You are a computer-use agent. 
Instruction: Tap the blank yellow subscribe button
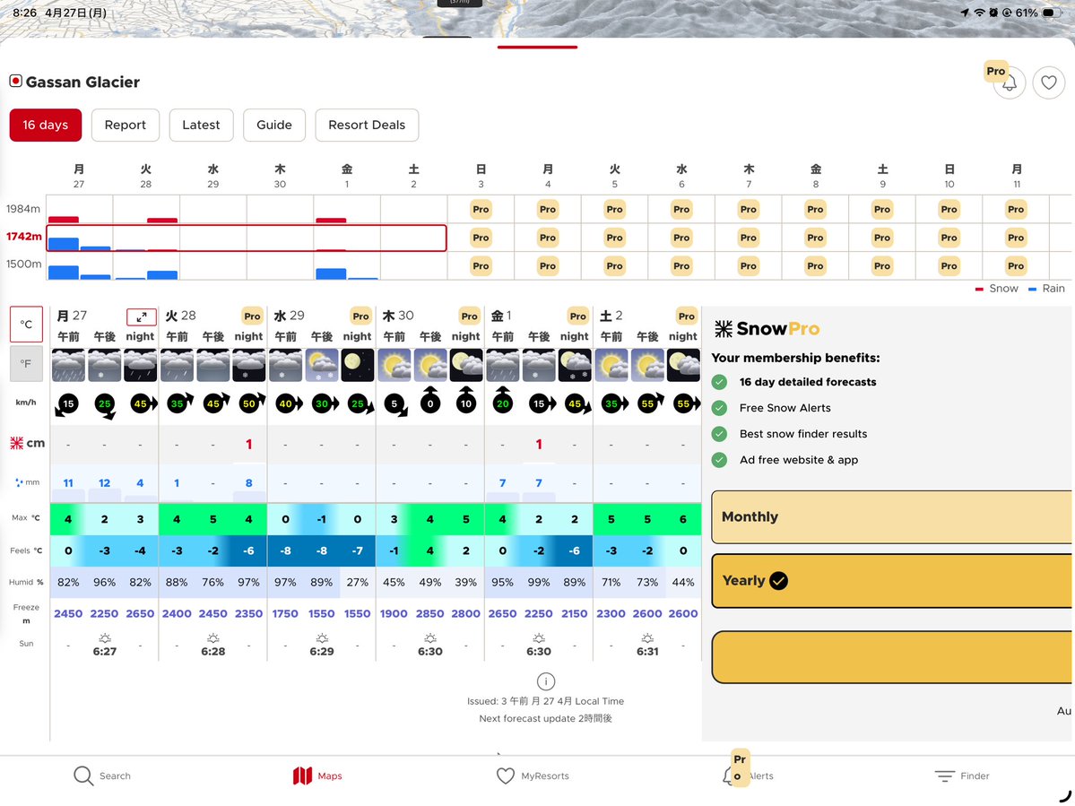[x=891, y=657]
